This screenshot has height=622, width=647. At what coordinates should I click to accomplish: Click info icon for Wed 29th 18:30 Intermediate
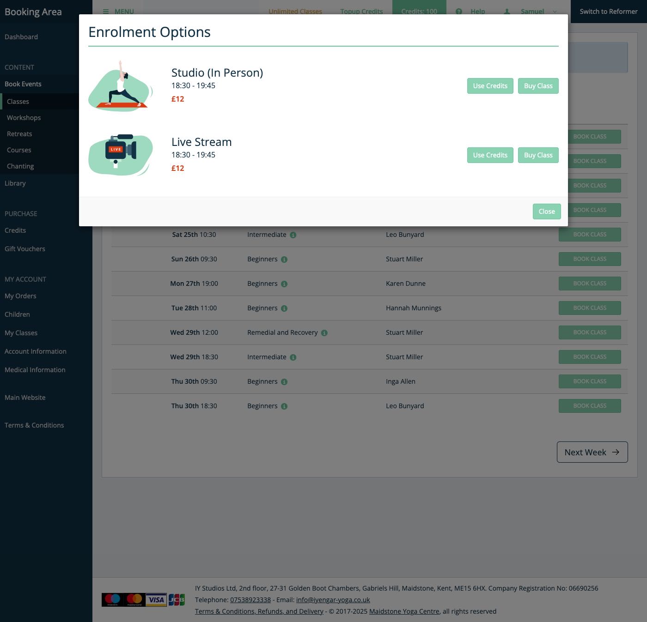pos(293,357)
